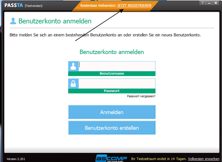Click the 'Ihr Testzeitraum endet in 14 Tagen.' notice
The image size is (222, 162).
point(159,159)
